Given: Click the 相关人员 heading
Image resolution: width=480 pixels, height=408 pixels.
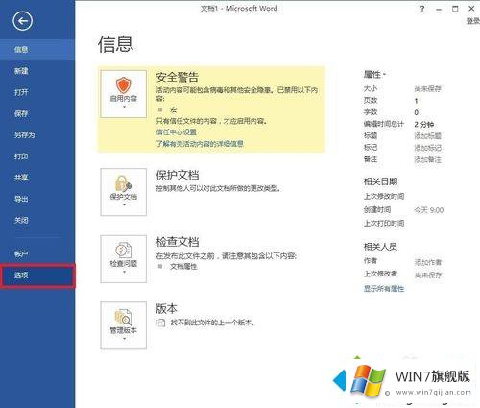Looking at the screenshot, I should pyautogui.click(x=380, y=247).
